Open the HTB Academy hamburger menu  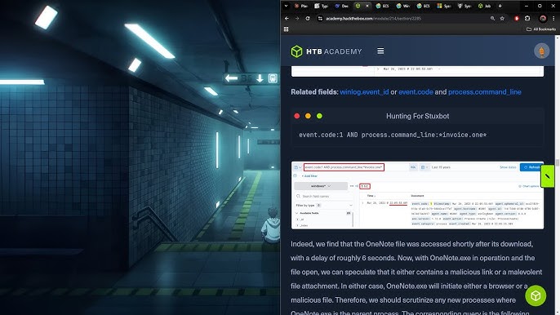380,51
